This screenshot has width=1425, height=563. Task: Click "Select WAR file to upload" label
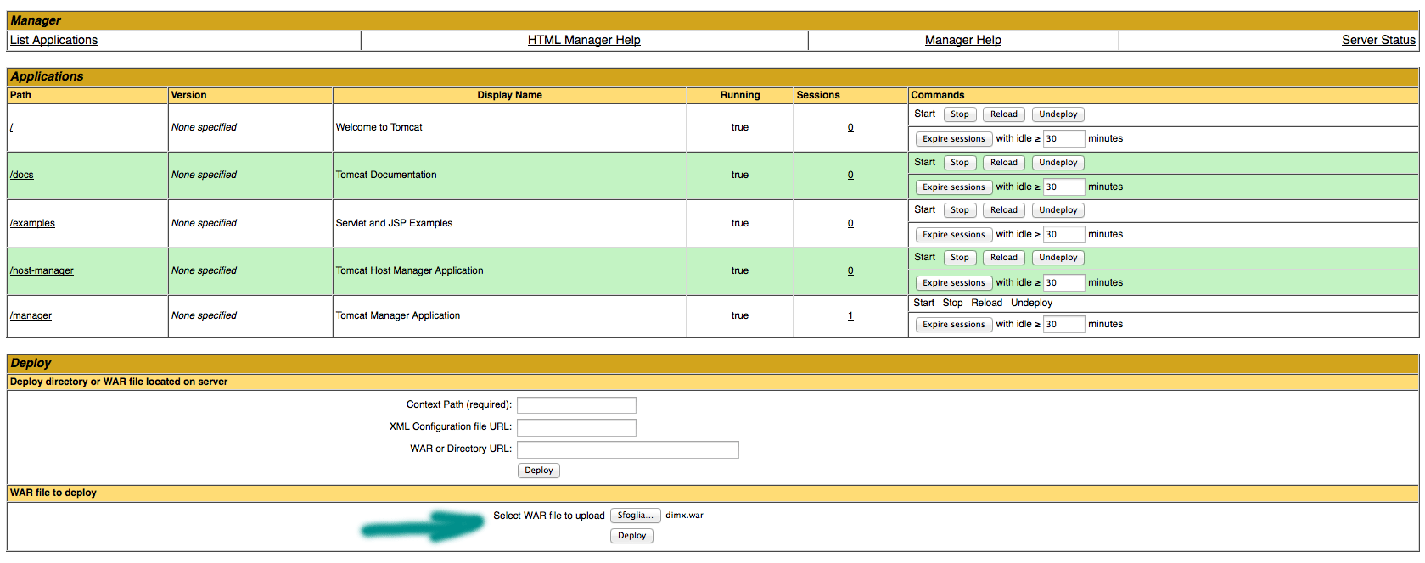click(x=549, y=516)
